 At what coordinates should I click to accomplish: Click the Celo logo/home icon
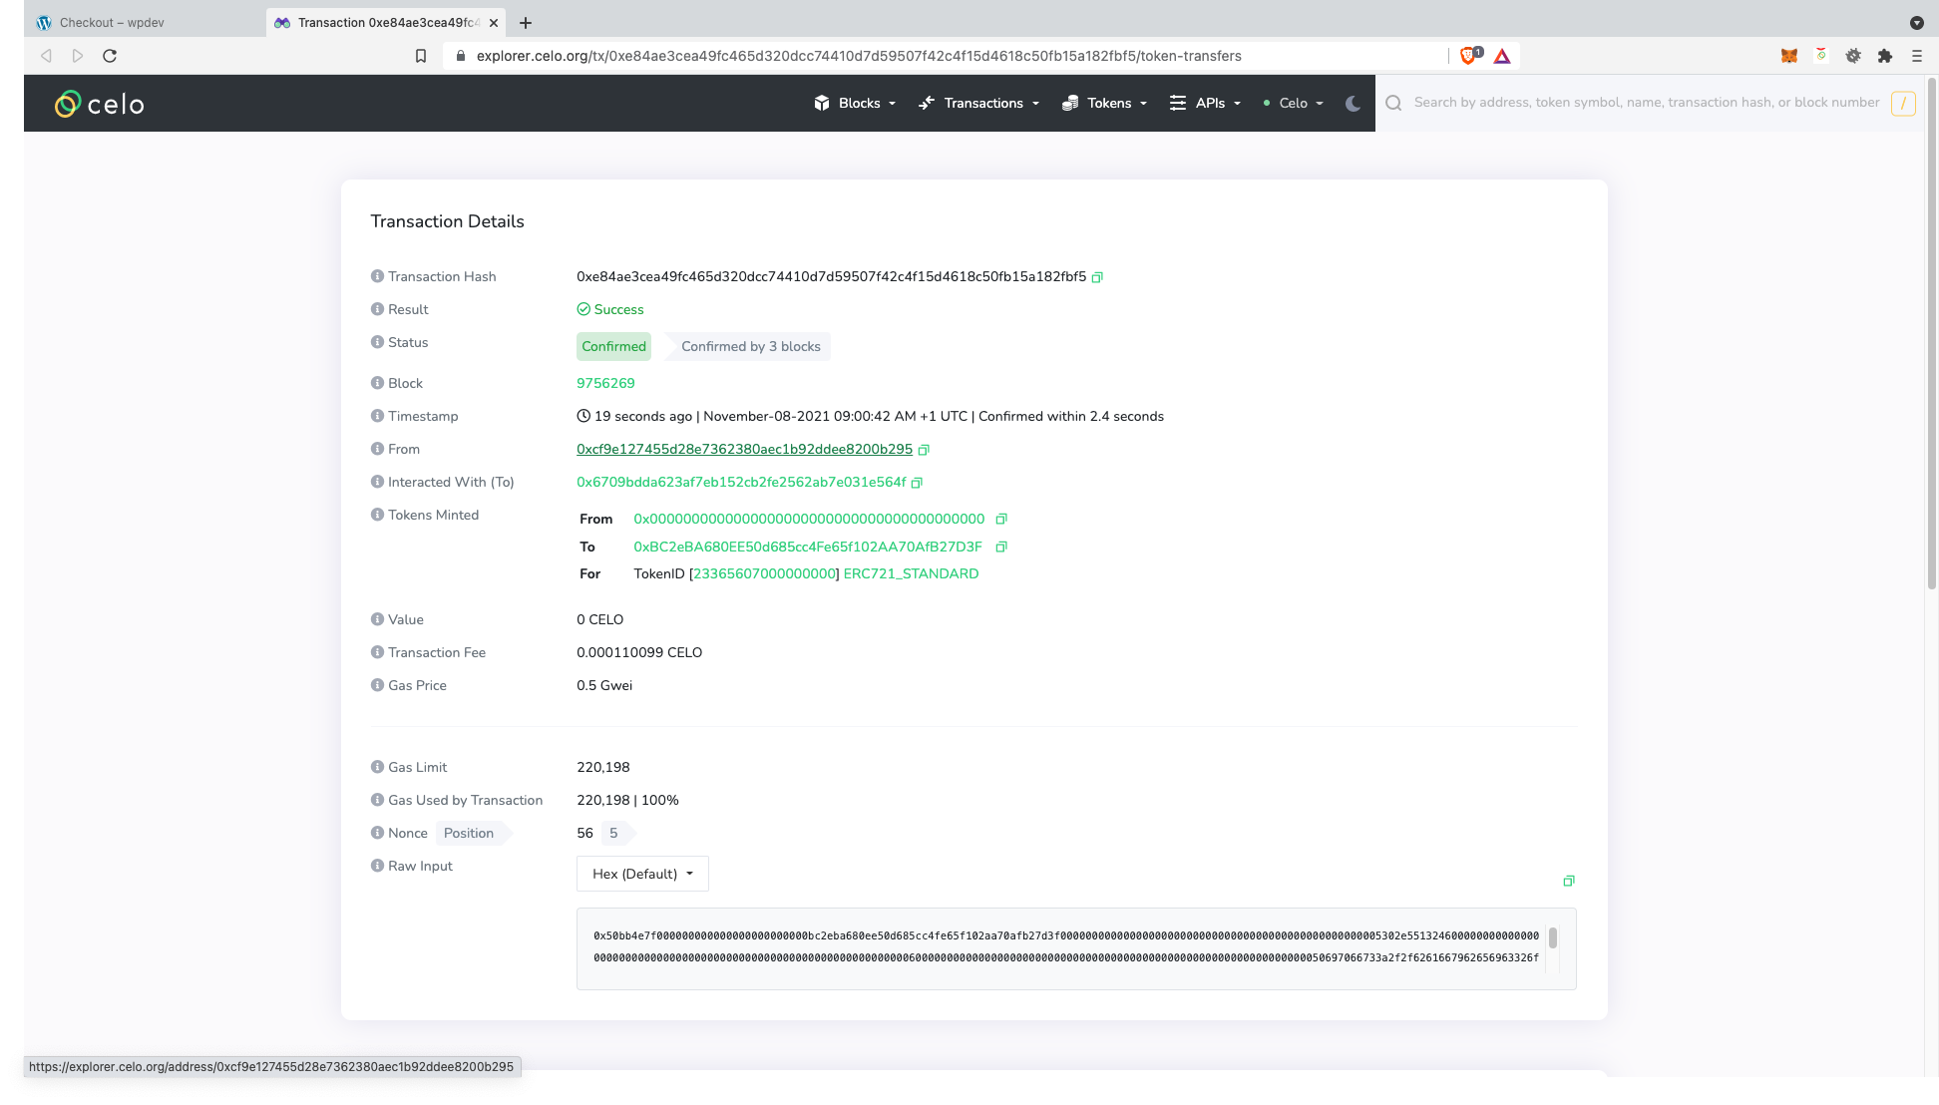[x=99, y=103]
